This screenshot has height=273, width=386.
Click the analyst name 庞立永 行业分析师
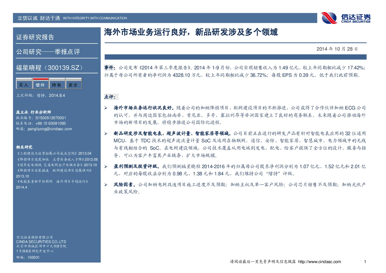[33, 112]
